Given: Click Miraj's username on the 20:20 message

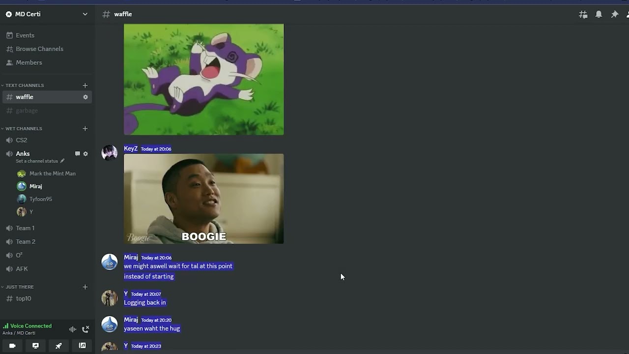Looking at the screenshot, I should click(131, 320).
